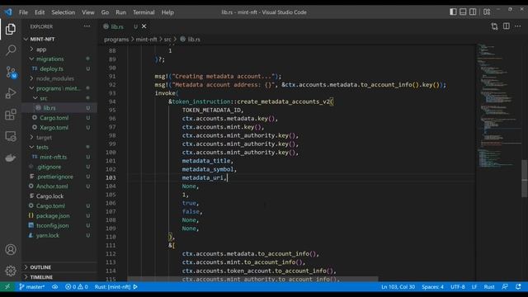Open the File menu
Screen dimensions: 528x297
click(x=23, y=12)
